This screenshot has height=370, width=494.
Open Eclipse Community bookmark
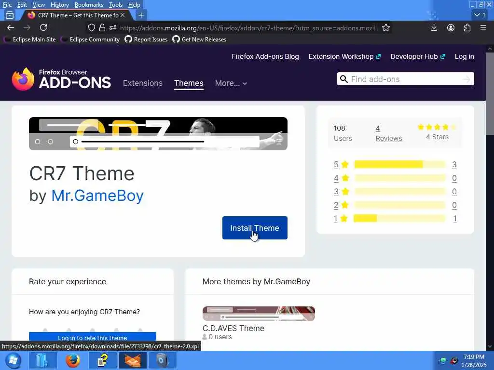[91, 40]
